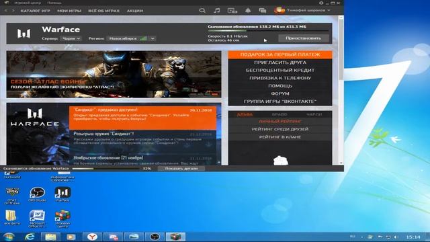Screen dimensions: 430x242
Task: Open the GTA5 desktop shortcut
Action: 12,196
